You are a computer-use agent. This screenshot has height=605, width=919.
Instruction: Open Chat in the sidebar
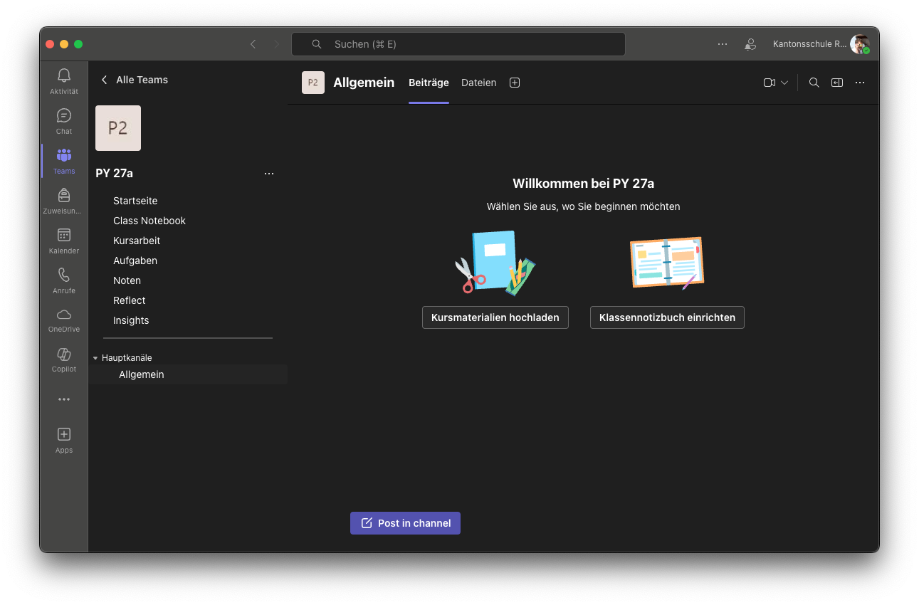(x=64, y=115)
